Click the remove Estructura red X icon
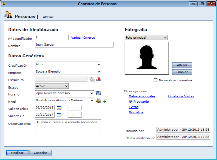Viewport: 217px width, 160px height. click(98, 79)
